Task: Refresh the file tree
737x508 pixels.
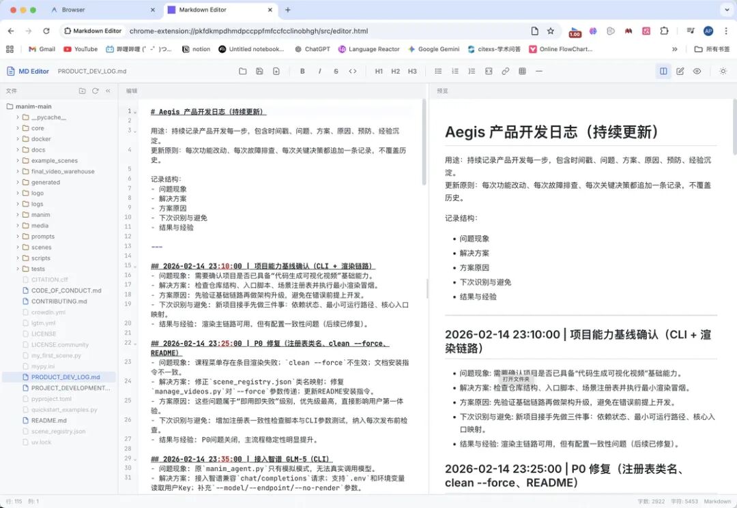Action: tap(96, 91)
